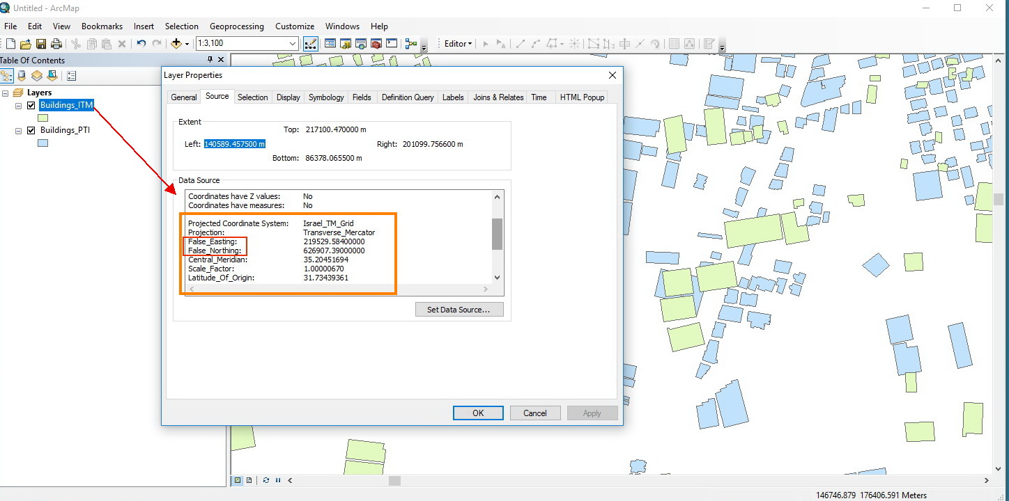
Task: Switch to List By Source view
Action: [22, 76]
